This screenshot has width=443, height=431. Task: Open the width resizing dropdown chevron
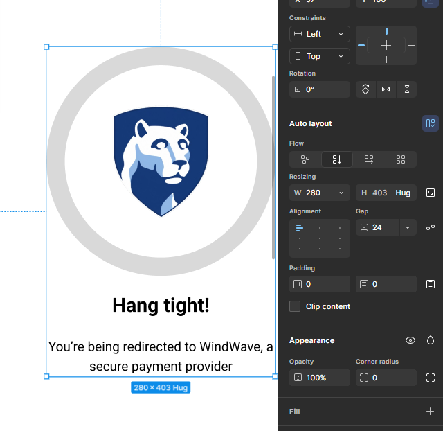point(341,193)
